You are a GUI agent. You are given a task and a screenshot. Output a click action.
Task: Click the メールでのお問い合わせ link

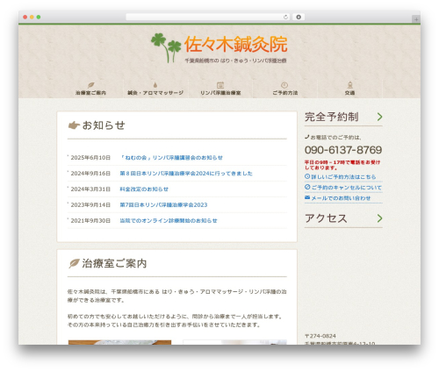point(341,198)
